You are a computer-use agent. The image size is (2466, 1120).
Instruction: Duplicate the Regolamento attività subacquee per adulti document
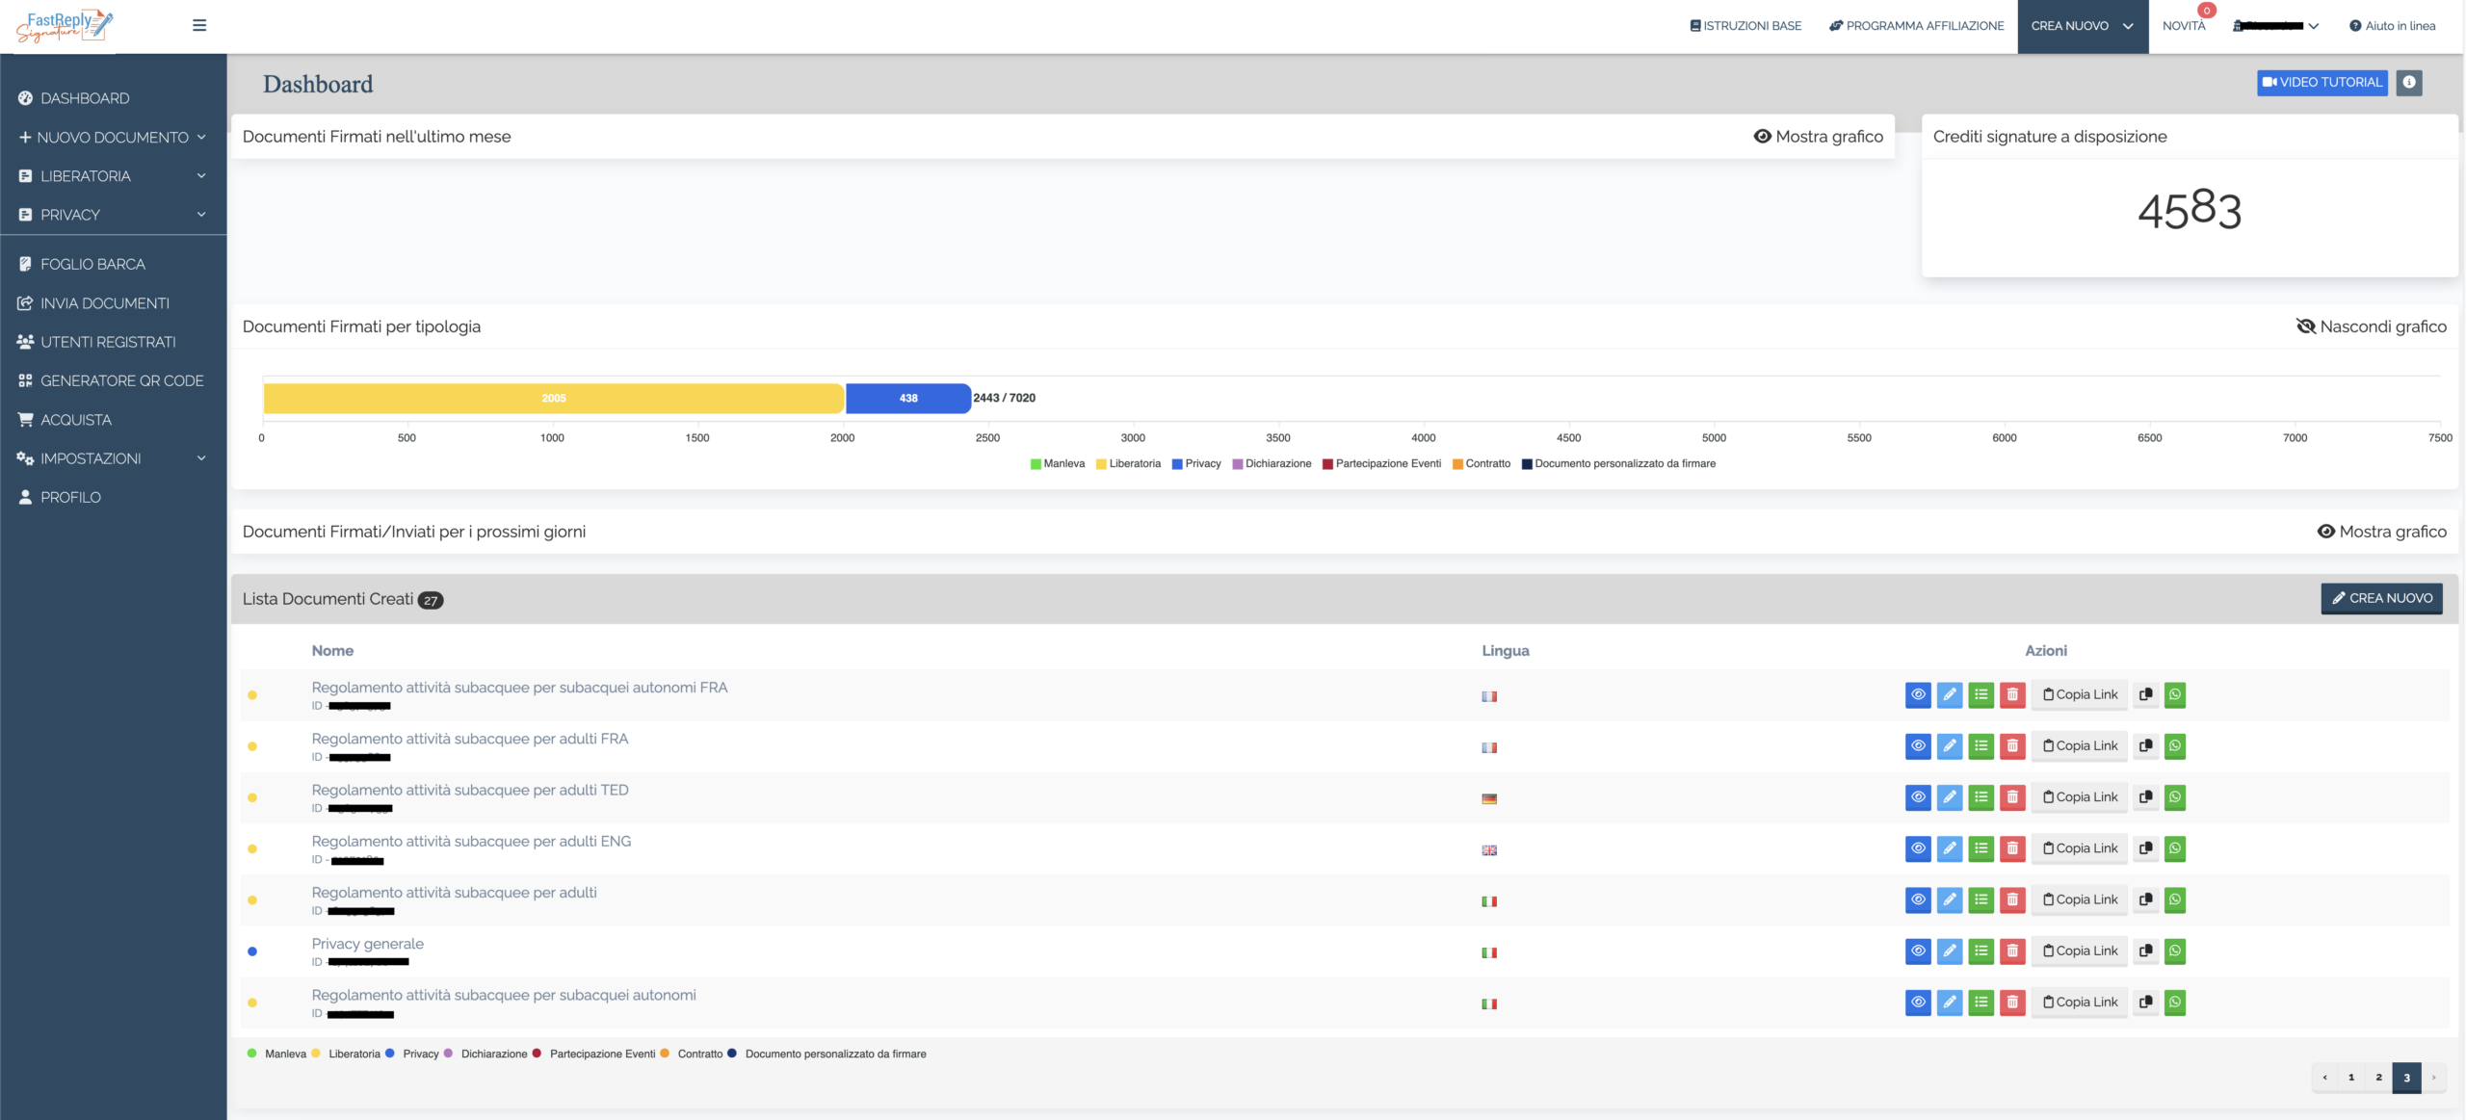[x=2145, y=899]
